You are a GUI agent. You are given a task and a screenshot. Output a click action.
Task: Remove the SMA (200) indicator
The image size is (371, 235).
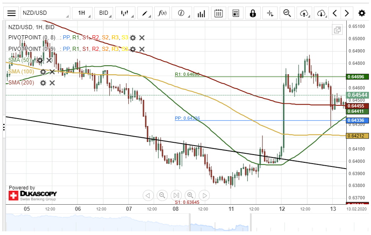[52, 83]
